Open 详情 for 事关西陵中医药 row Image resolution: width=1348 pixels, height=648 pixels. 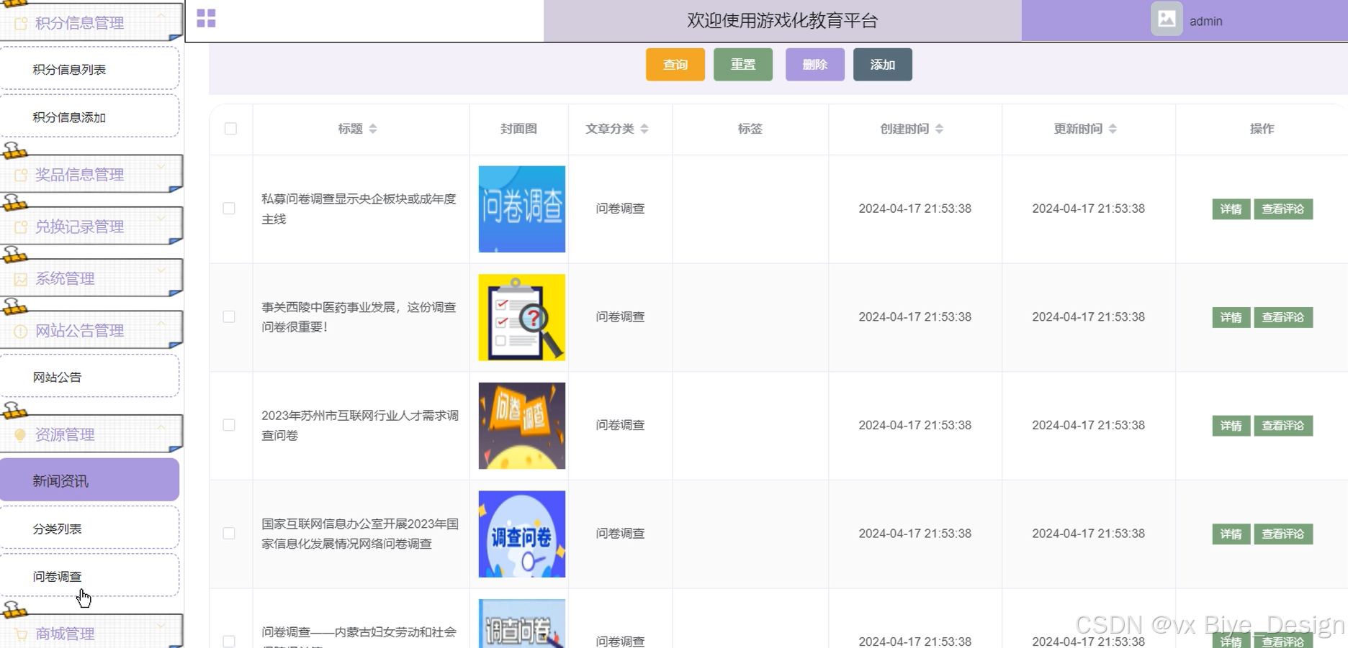[1231, 317]
